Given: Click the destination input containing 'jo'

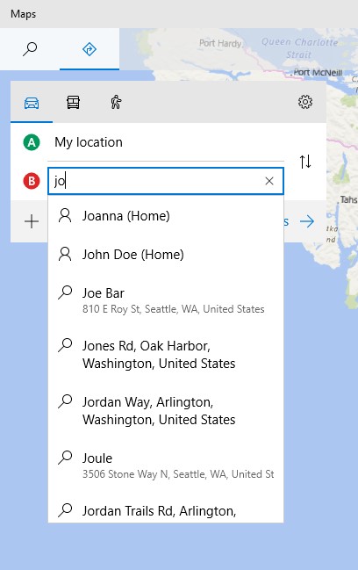Looking at the screenshot, I should (x=166, y=181).
